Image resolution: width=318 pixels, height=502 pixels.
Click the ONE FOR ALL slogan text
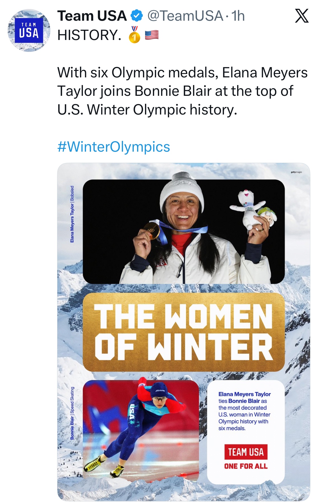[246, 466]
